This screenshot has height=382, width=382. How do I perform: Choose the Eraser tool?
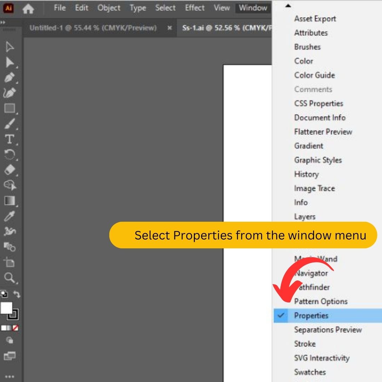pos(10,170)
